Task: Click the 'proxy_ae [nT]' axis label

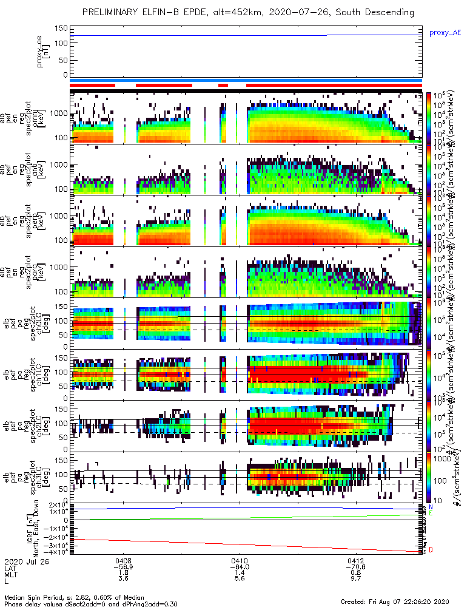Action: pyautogui.click(x=43, y=52)
